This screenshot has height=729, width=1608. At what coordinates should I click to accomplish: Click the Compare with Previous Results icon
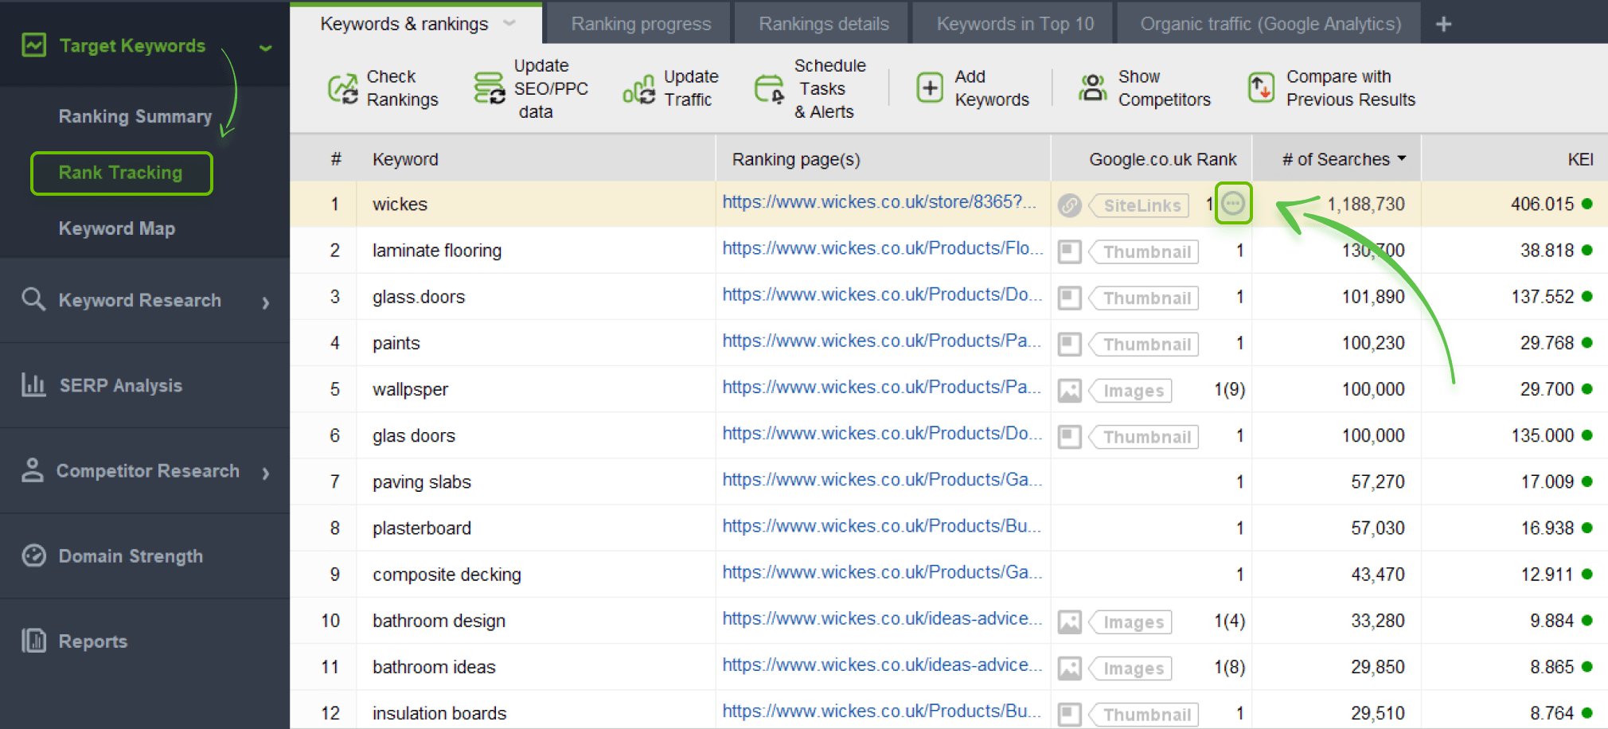(1261, 88)
